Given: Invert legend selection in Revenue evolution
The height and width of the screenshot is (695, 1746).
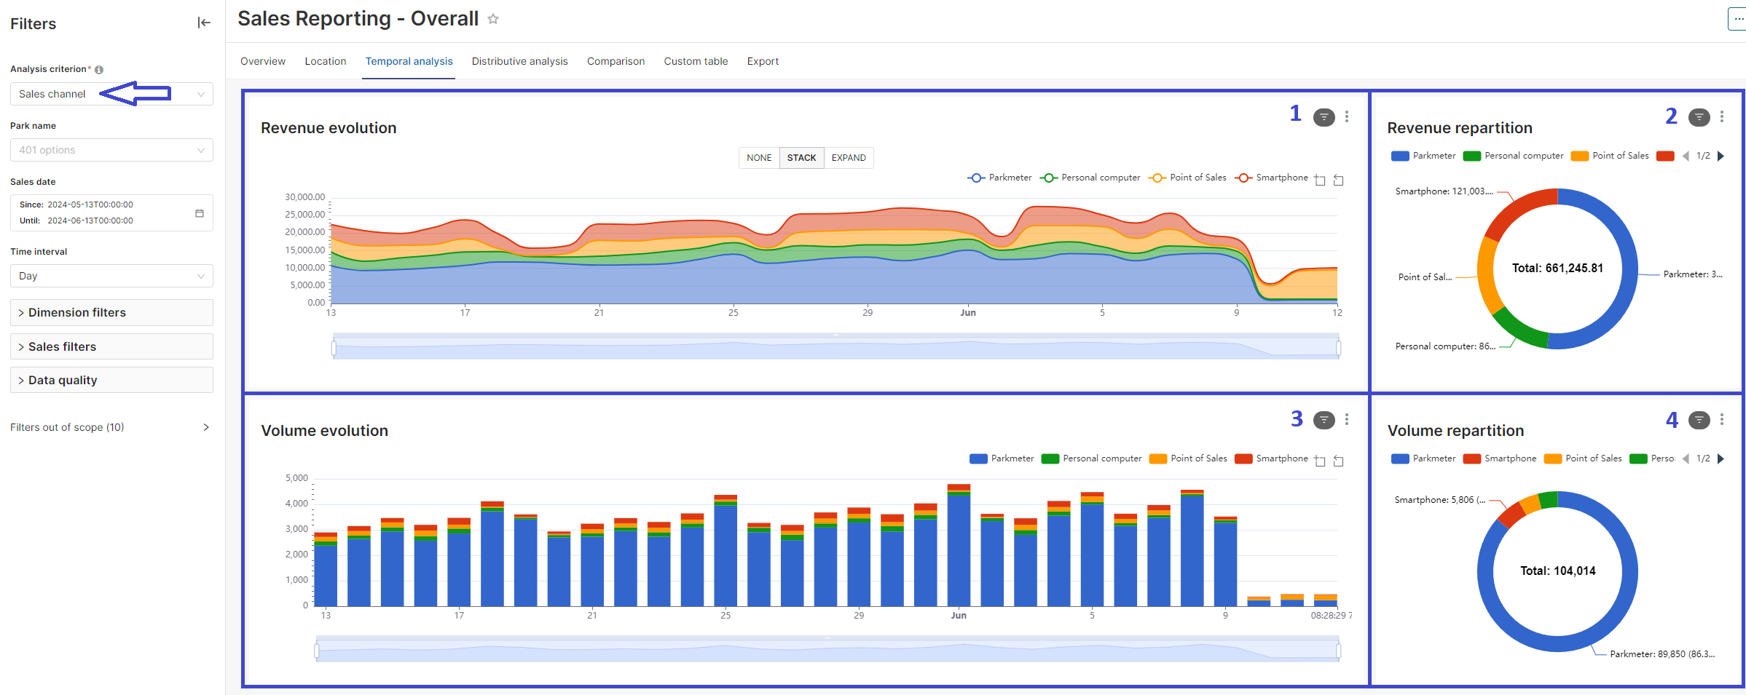Looking at the screenshot, I should (x=1338, y=180).
